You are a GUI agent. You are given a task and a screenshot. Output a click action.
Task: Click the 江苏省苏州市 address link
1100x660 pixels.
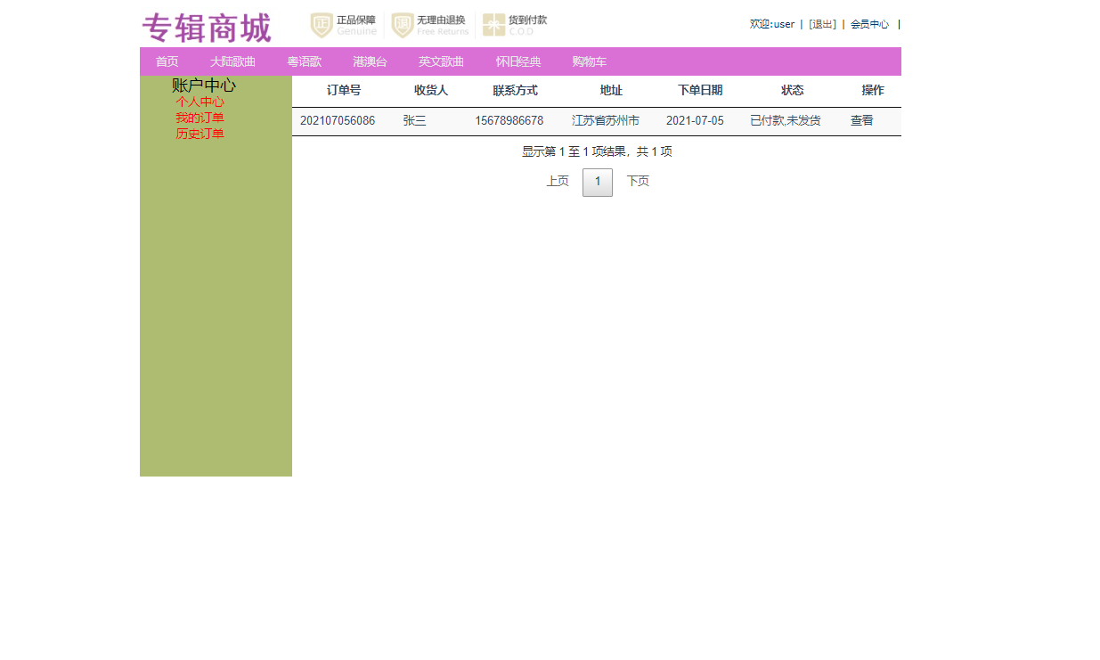[612, 120]
